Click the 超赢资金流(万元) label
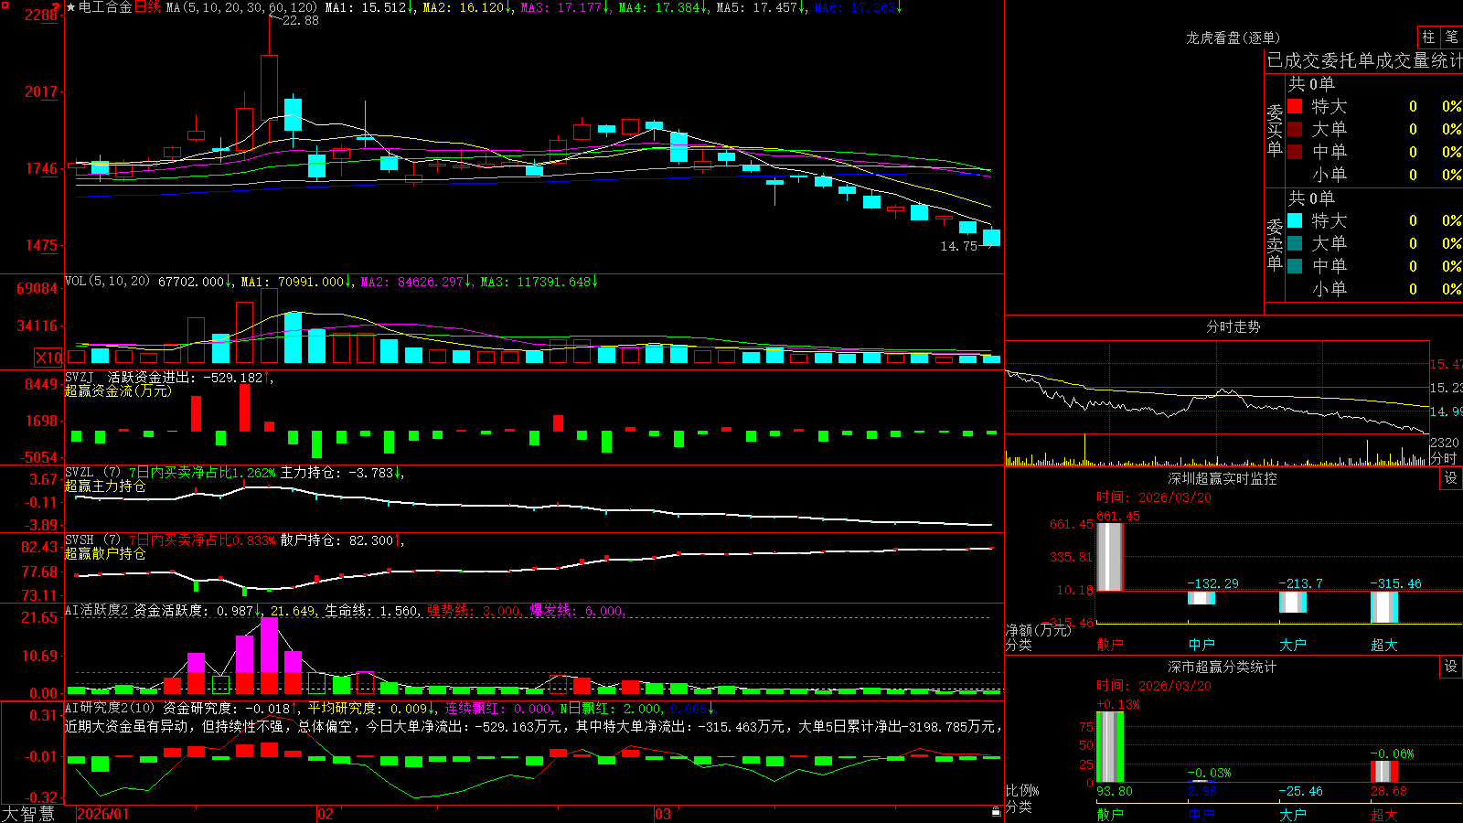This screenshot has height=823, width=1463. pyautogui.click(x=118, y=390)
